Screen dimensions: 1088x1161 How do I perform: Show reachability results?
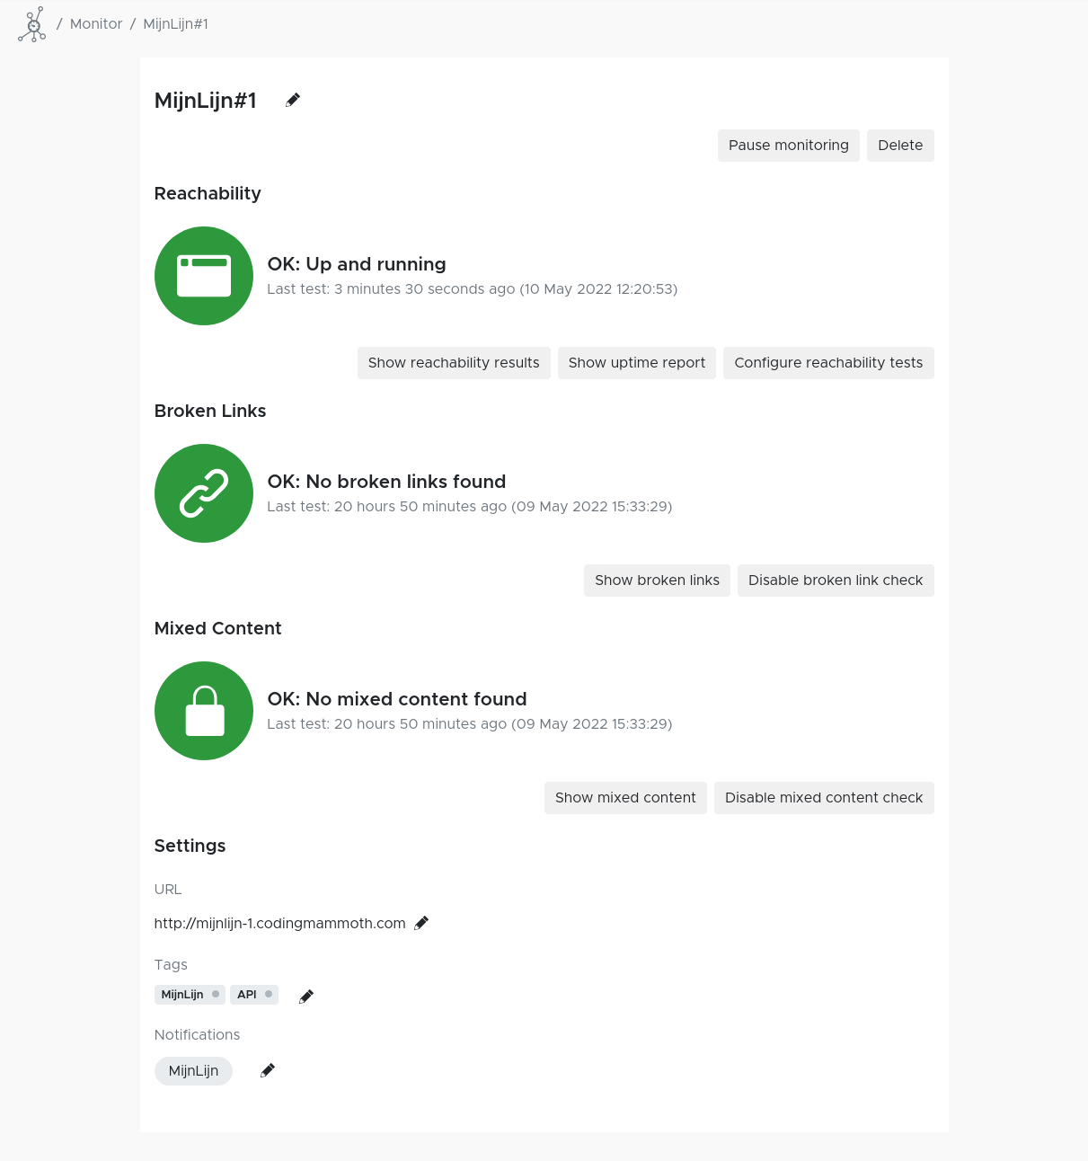tap(454, 363)
